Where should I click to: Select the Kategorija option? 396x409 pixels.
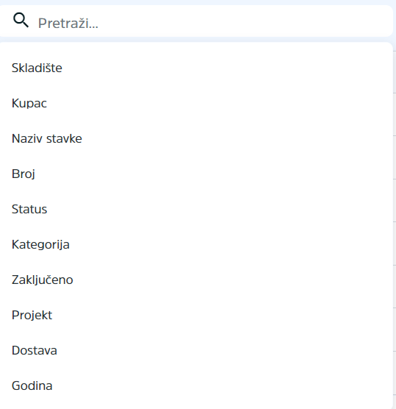pyautogui.click(x=196, y=244)
